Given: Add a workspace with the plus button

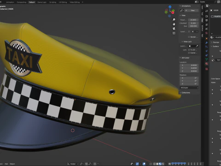Looking at the screenshot, I should [82, 2].
